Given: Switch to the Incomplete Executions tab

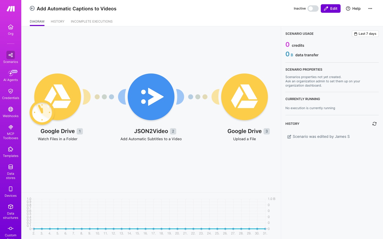Looking at the screenshot, I should (x=92, y=22).
